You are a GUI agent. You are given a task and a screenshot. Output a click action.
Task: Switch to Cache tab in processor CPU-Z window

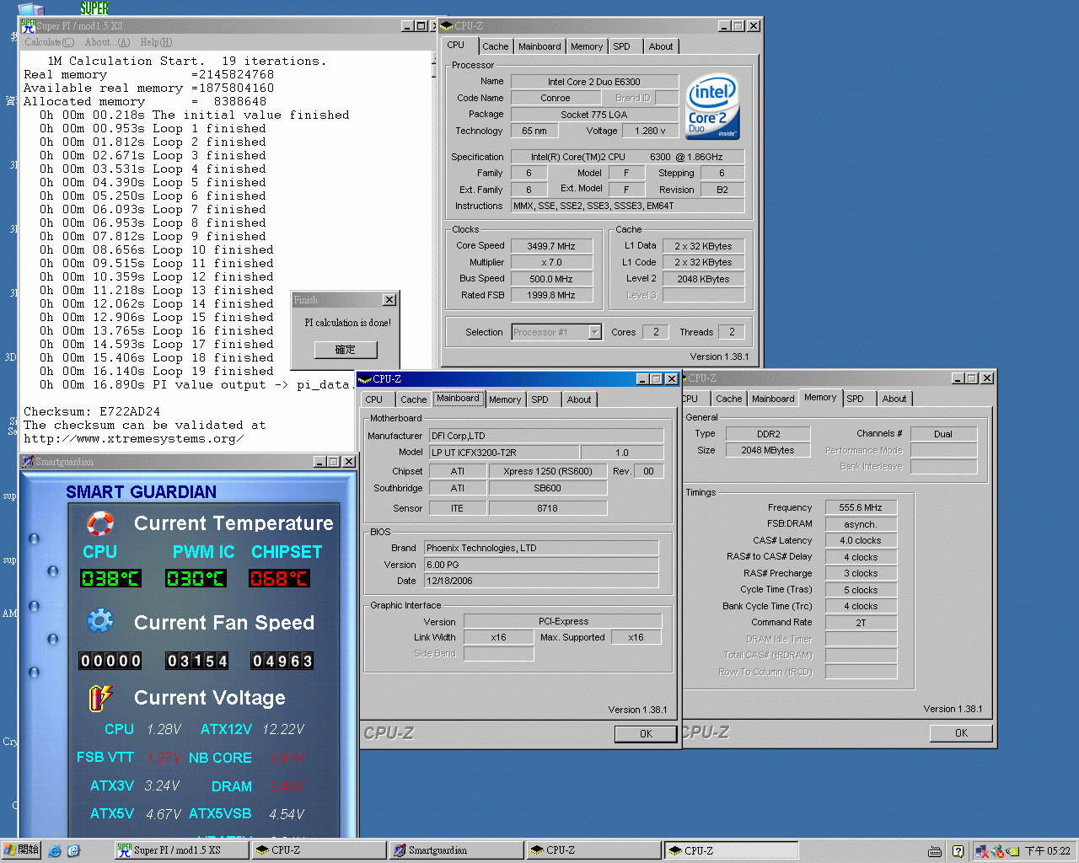[495, 46]
